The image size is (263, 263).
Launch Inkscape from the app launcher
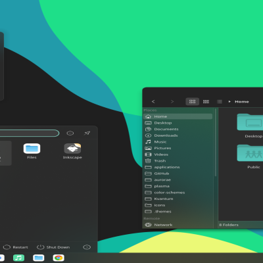pyautogui.click(x=72, y=151)
